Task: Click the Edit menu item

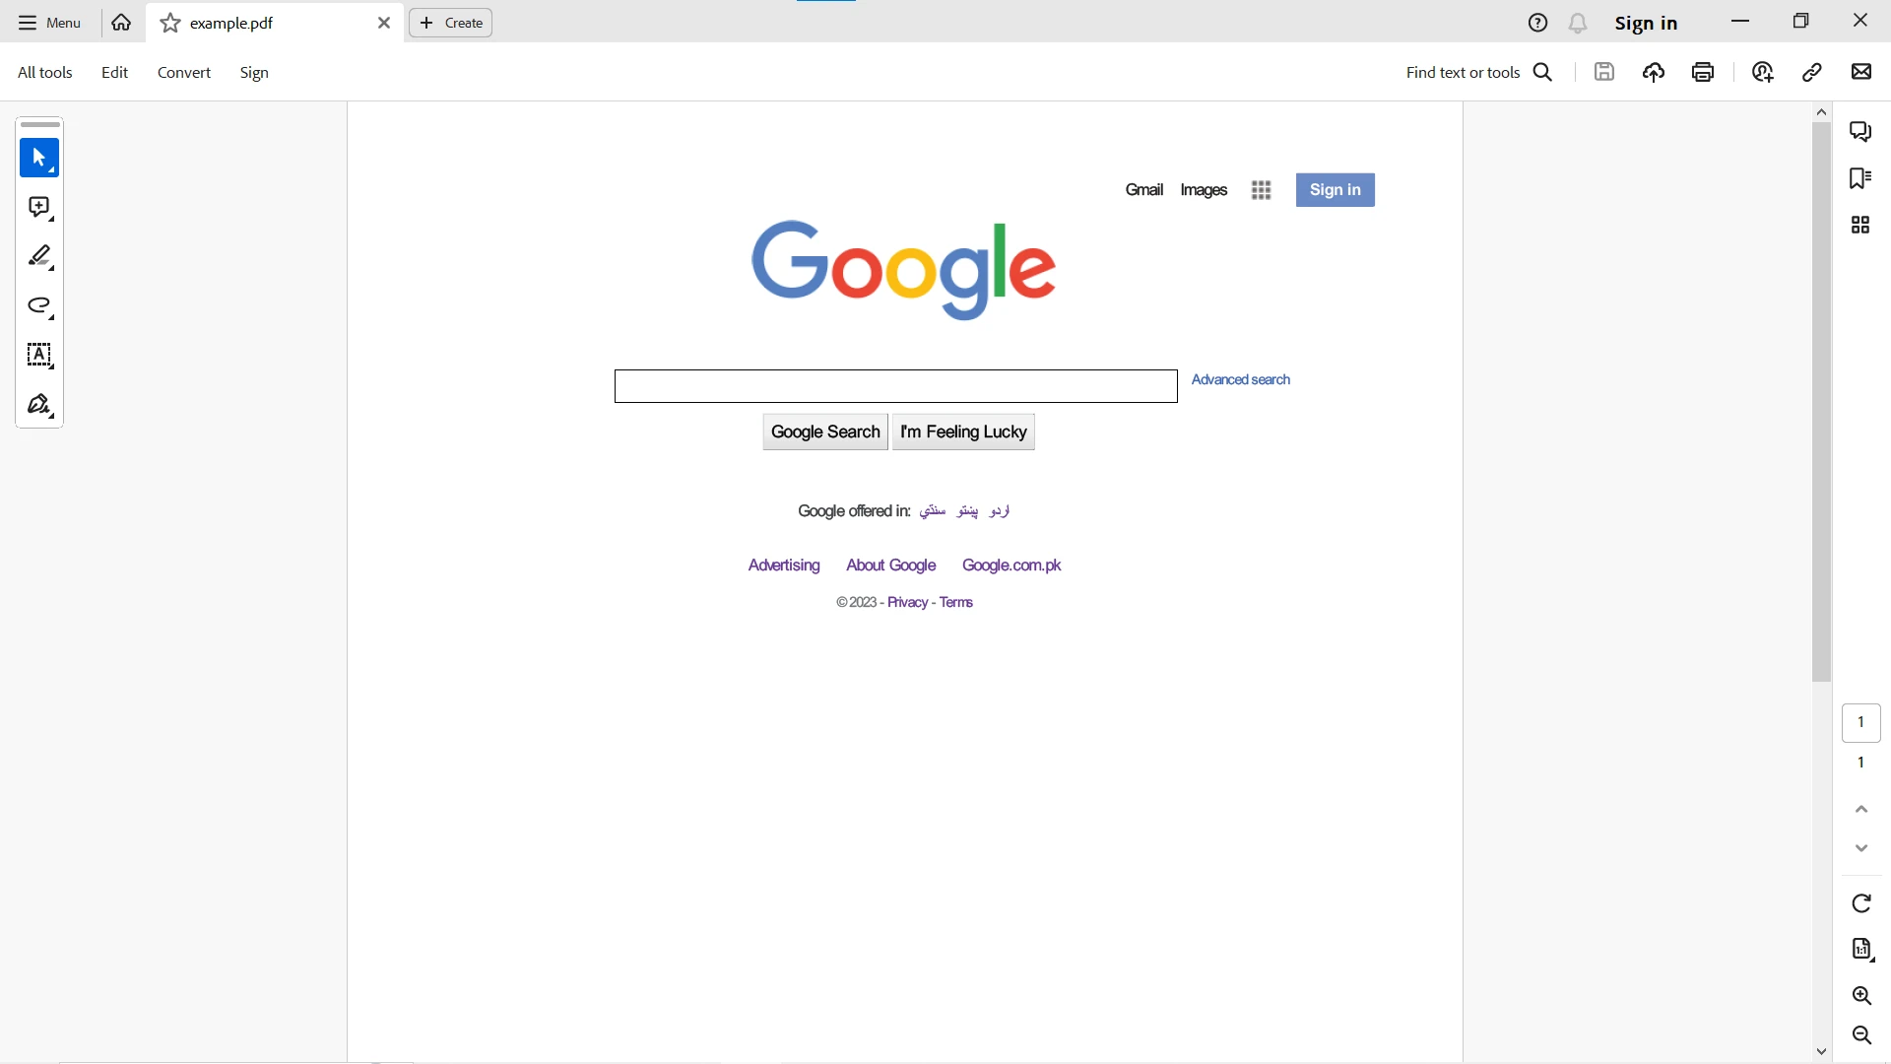Action: pyautogui.click(x=114, y=73)
